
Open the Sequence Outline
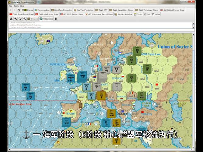click(x=123, y=14)
